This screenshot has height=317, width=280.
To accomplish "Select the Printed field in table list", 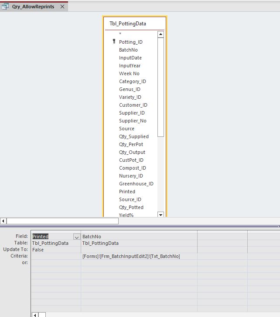I will tap(127, 192).
